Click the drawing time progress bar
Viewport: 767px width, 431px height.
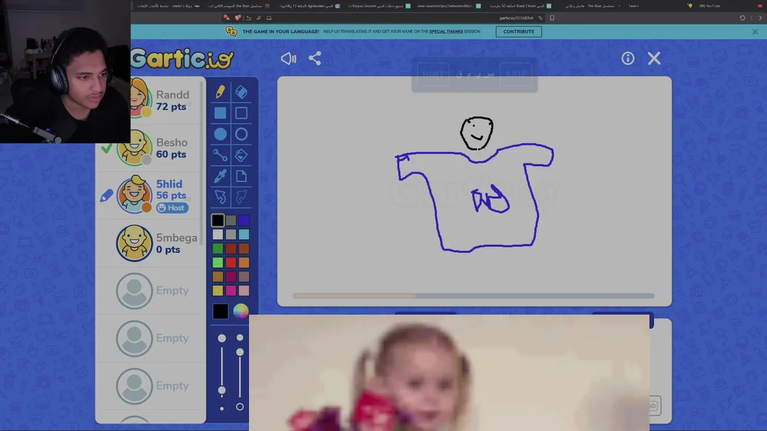(x=473, y=296)
